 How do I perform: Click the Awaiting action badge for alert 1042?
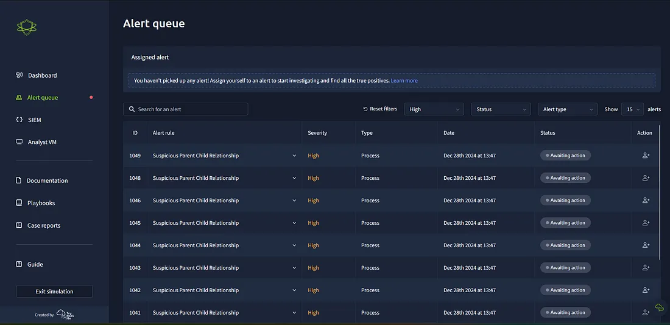coord(565,290)
